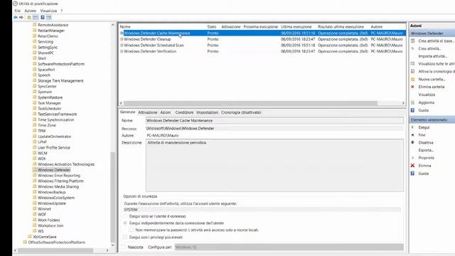Click the Windows Defender folder icon in tree

(35, 170)
